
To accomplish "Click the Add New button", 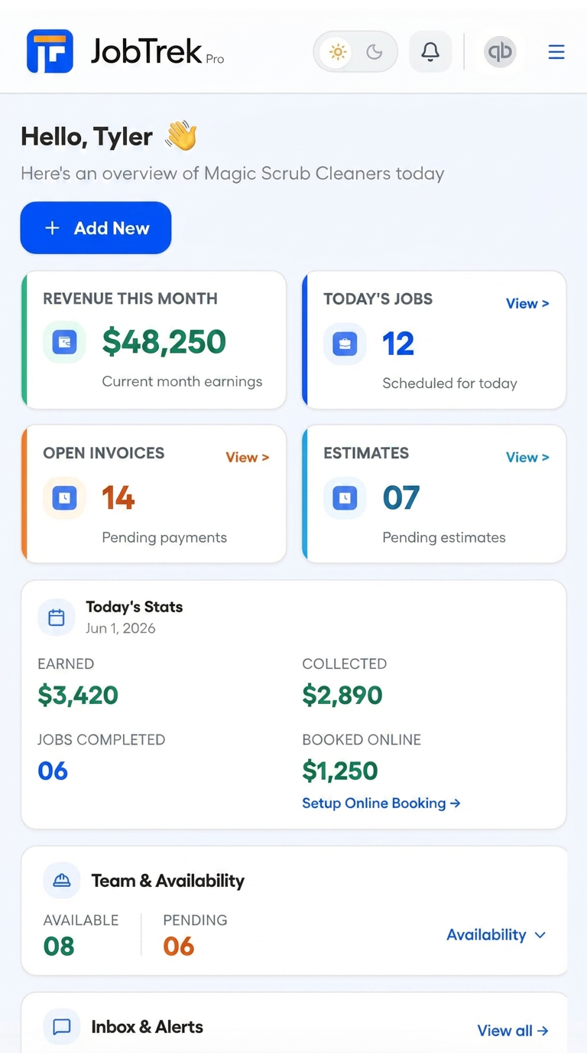I will coord(96,228).
